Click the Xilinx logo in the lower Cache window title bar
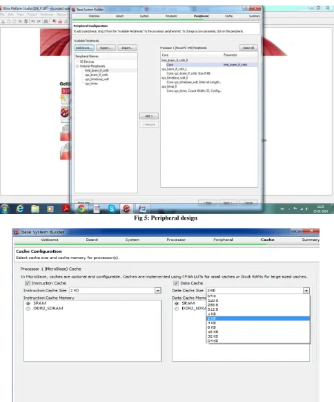The width and height of the screenshot is (334, 402). 16,232
